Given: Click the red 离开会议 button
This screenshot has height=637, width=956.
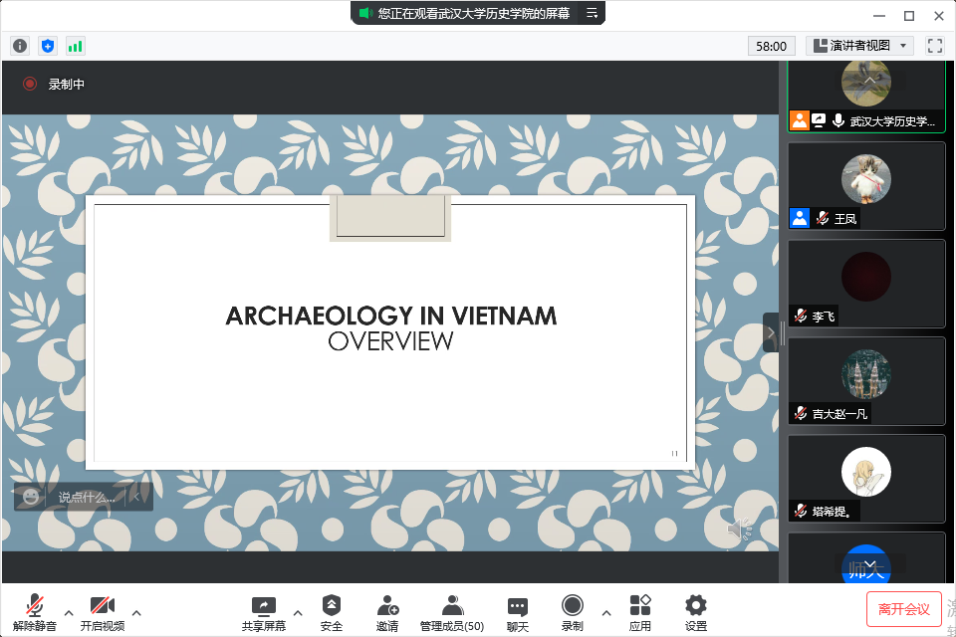Looking at the screenshot, I should [903, 609].
